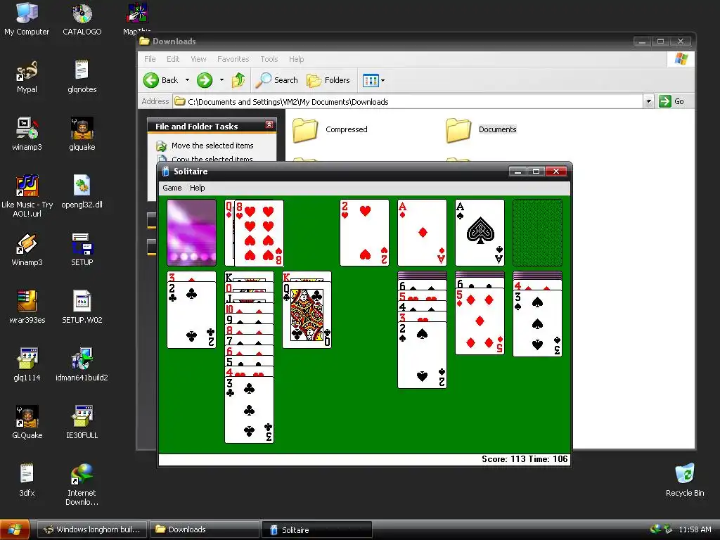The width and height of the screenshot is (720, 540).
Task: Switch to Windows longhorn taskbar button
Action: coord(92,529)
